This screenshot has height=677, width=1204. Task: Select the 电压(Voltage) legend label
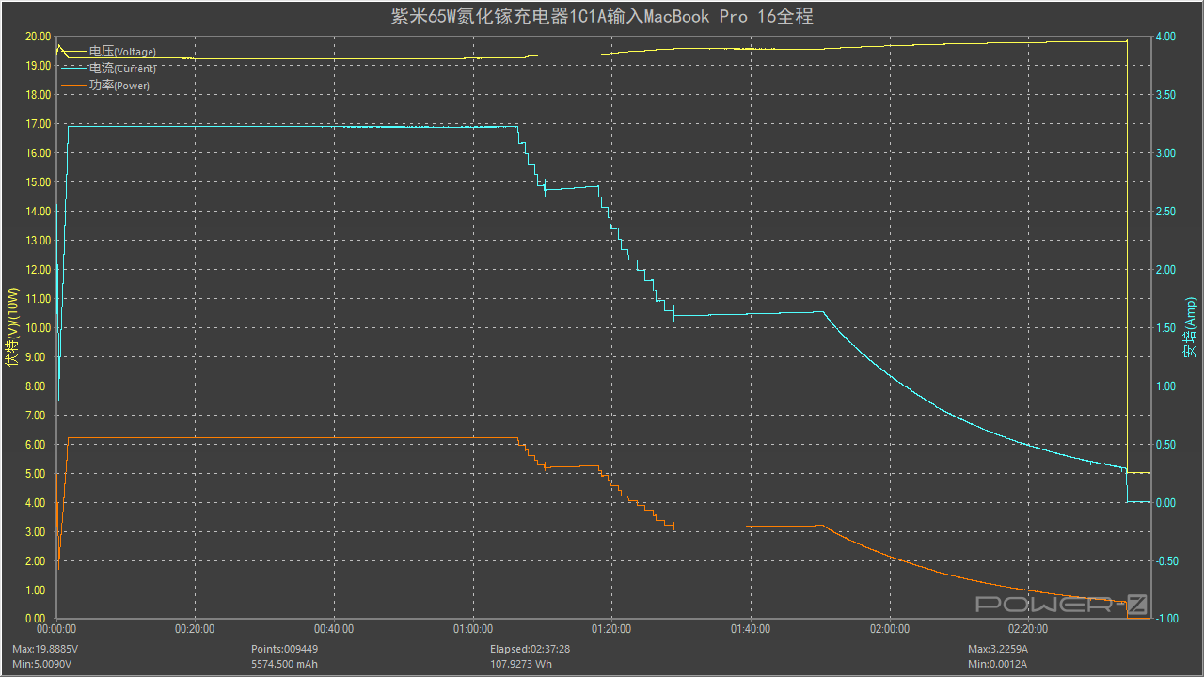[122, 52]
